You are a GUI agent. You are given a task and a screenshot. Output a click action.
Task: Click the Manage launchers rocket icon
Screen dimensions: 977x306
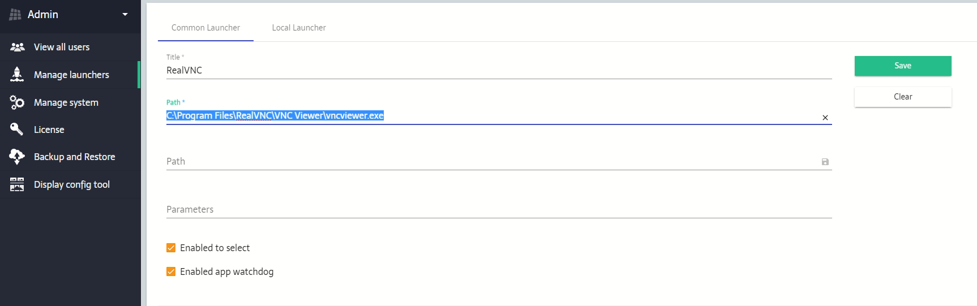click(x=17, y=74)
